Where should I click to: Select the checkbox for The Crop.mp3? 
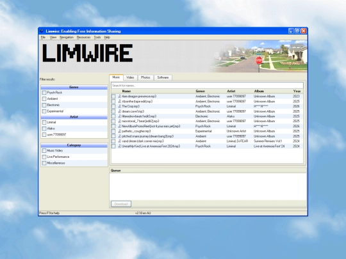[113, 106]
